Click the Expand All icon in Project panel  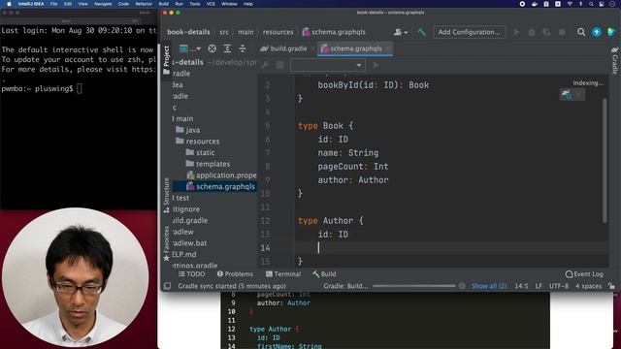[x=227, y=48]
